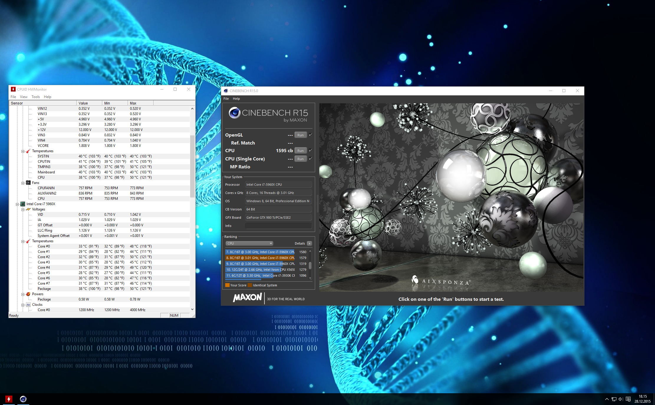Toggle the OpenGL test checkbox

coord(310,135)
